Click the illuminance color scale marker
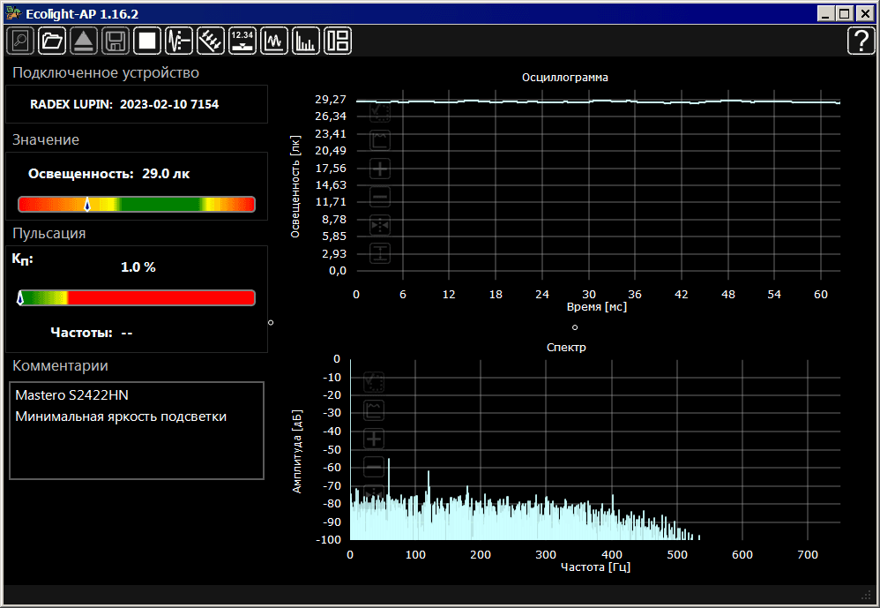This screenshot has width=880, height=608. (x=87, y=205)
